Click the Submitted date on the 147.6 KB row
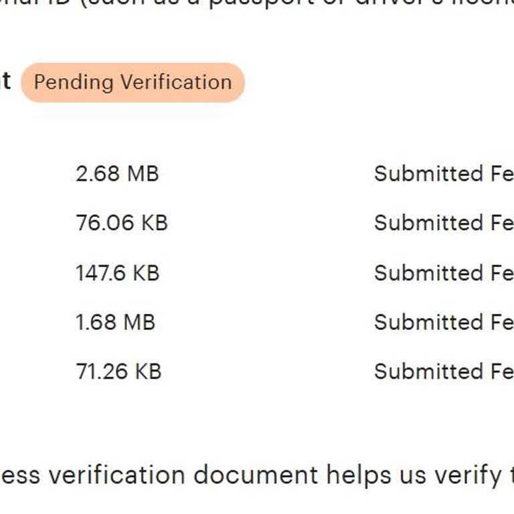This screenshot has width=514, height=514. tap(443, 272)
